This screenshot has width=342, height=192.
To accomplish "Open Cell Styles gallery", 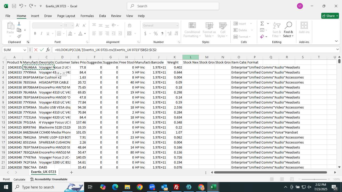I will [x=223, y=30].
